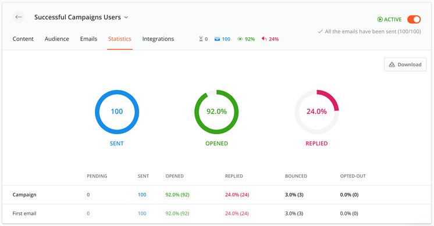Click the replied arrow icon
This screenshot has width=434, height=226.
tap(264, 39)
